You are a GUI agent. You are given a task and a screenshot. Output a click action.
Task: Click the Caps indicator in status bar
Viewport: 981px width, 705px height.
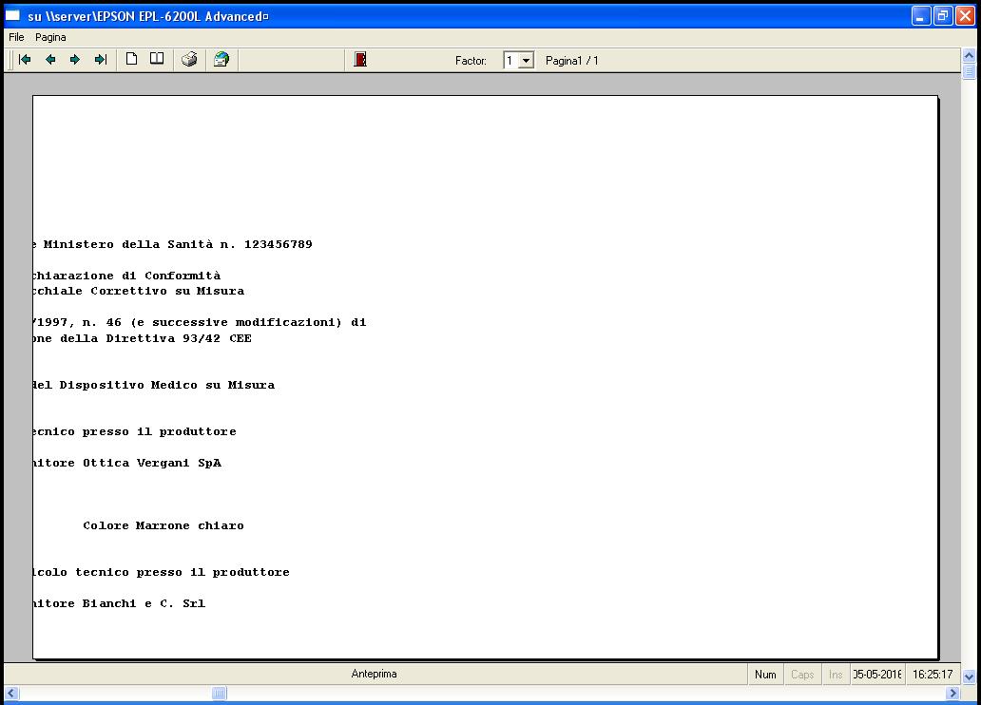click(x=802, y=675)
